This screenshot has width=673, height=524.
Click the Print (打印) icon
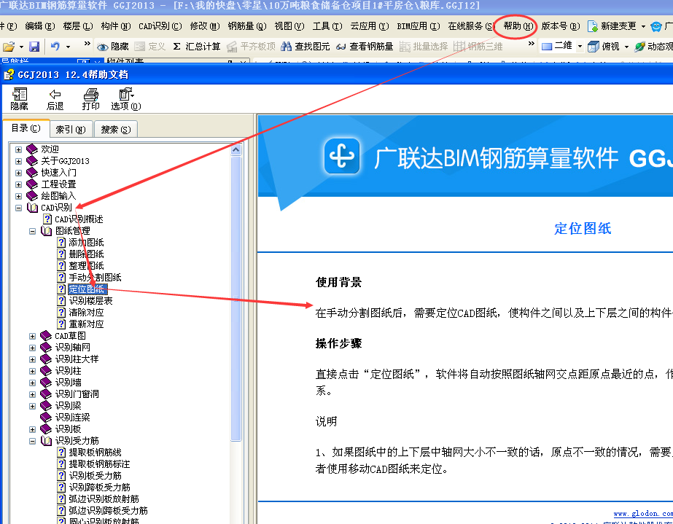click(90, 94)
